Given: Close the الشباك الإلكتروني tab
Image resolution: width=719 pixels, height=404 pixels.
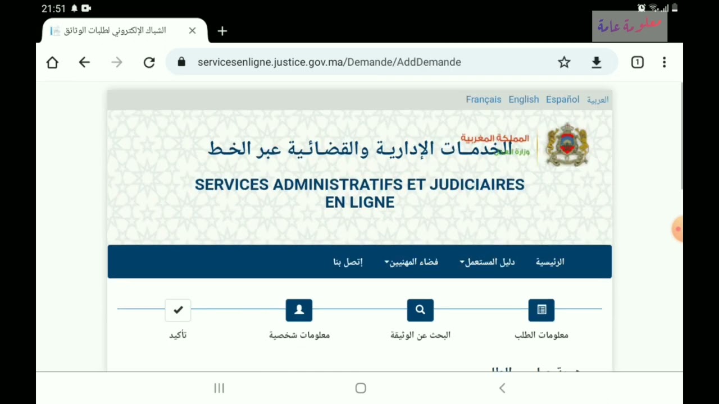Looking at the screenshot, I should click(x=192, y=30).
